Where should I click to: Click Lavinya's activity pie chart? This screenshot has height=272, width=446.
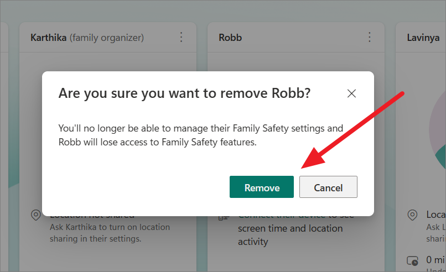point(437,130)
